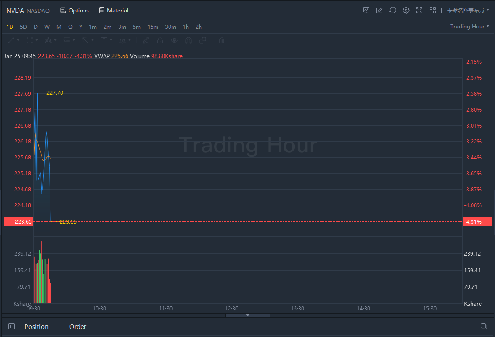This screenshot has height=337, width=495.
Task: Toggle the left side panel icon
Action: click(x=12, y=326)
